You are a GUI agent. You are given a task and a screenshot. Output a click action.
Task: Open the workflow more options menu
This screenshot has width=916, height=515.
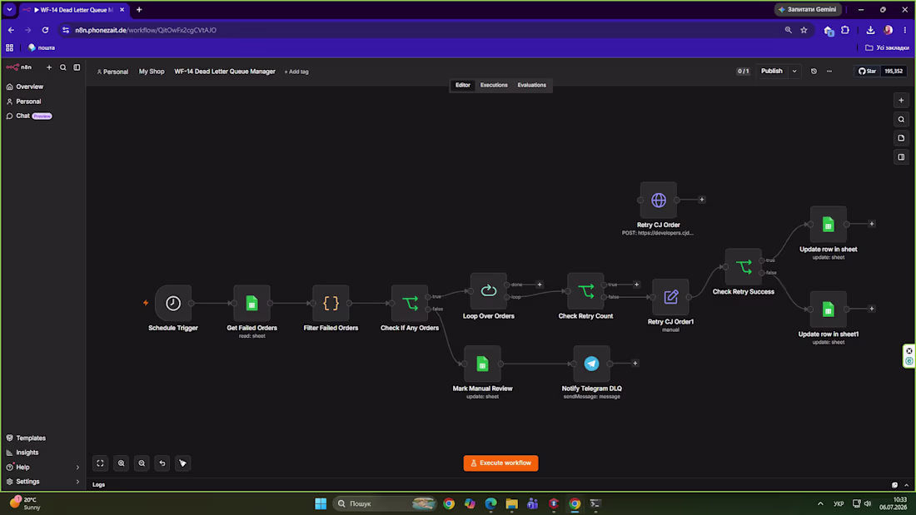(x=829, y=72)
